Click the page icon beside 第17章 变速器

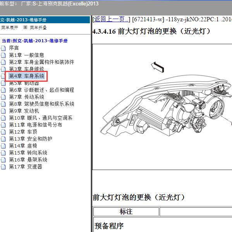3,167
